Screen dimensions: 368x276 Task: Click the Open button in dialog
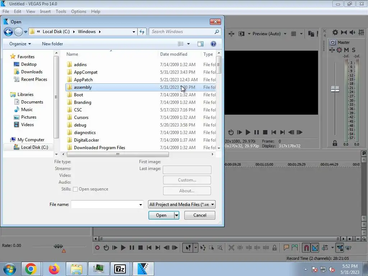[161, 215]
